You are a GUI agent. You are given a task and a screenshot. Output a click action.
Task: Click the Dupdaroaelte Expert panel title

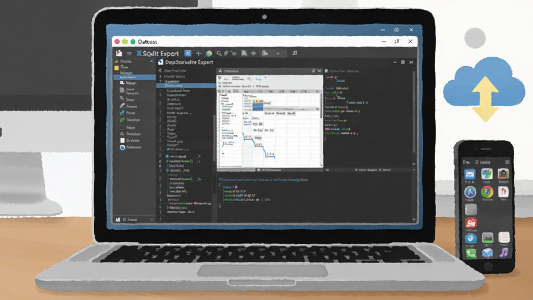coord(189,63)
